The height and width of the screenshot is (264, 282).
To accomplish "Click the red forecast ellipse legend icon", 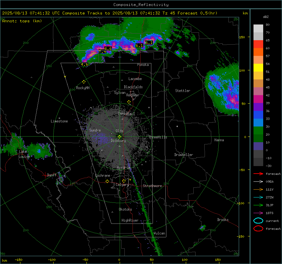I will coord(258,229).
